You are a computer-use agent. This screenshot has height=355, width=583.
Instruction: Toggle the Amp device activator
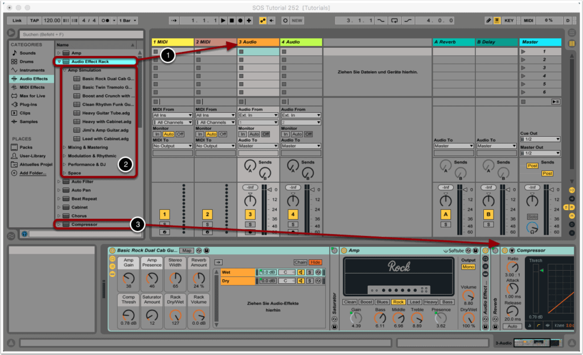pyautogui.click(x=344, y=250)
